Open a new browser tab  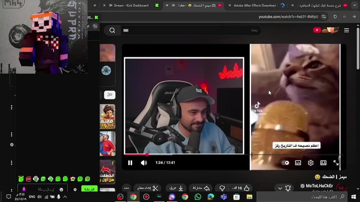[x=95, y=5]
